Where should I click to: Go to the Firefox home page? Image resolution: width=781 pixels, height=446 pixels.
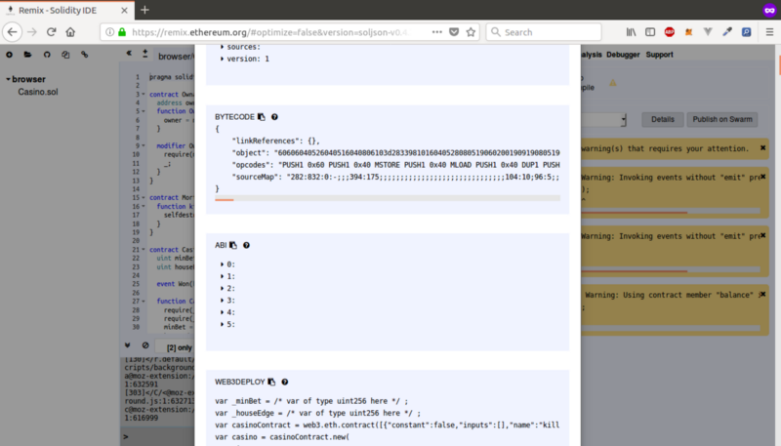pyautogui.click(x=70, y=32)
